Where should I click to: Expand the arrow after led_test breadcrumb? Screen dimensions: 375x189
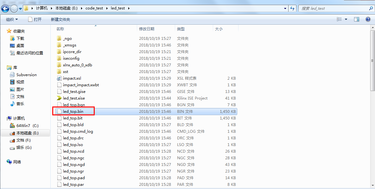pyautogui.click(x=129, y=8)
